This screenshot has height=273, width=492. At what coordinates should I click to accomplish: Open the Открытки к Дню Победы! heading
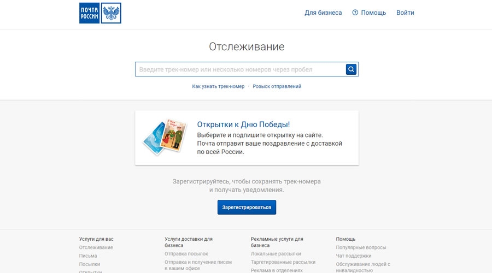tap(243, 124)
